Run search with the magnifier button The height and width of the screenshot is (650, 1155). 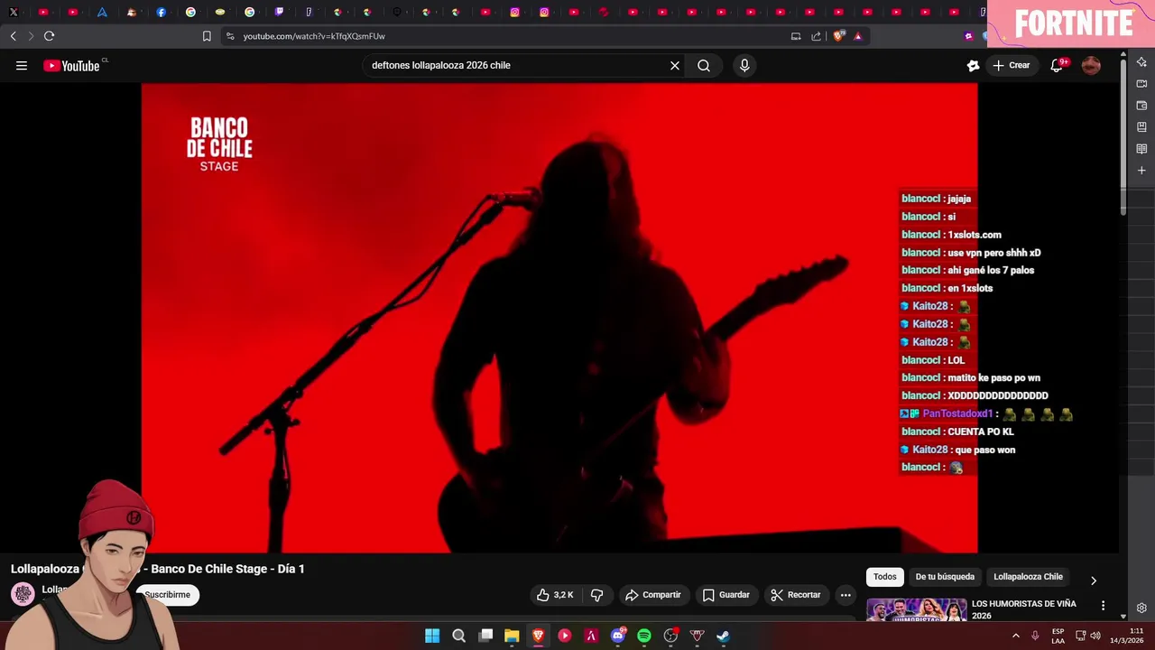point(704,65)
